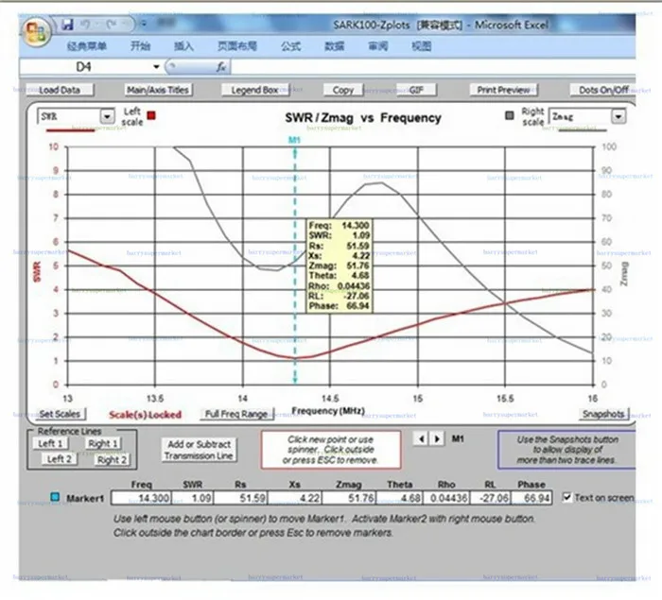Switch to the 开始 ribbon tab
Screen dimensions: 662x600
[140, 46]
